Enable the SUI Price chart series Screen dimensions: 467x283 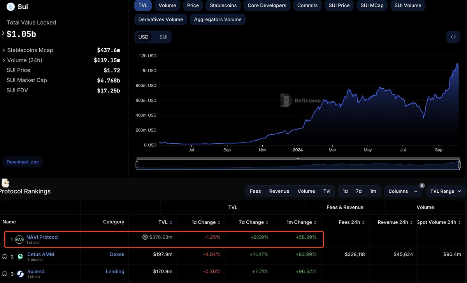[339, 5]
